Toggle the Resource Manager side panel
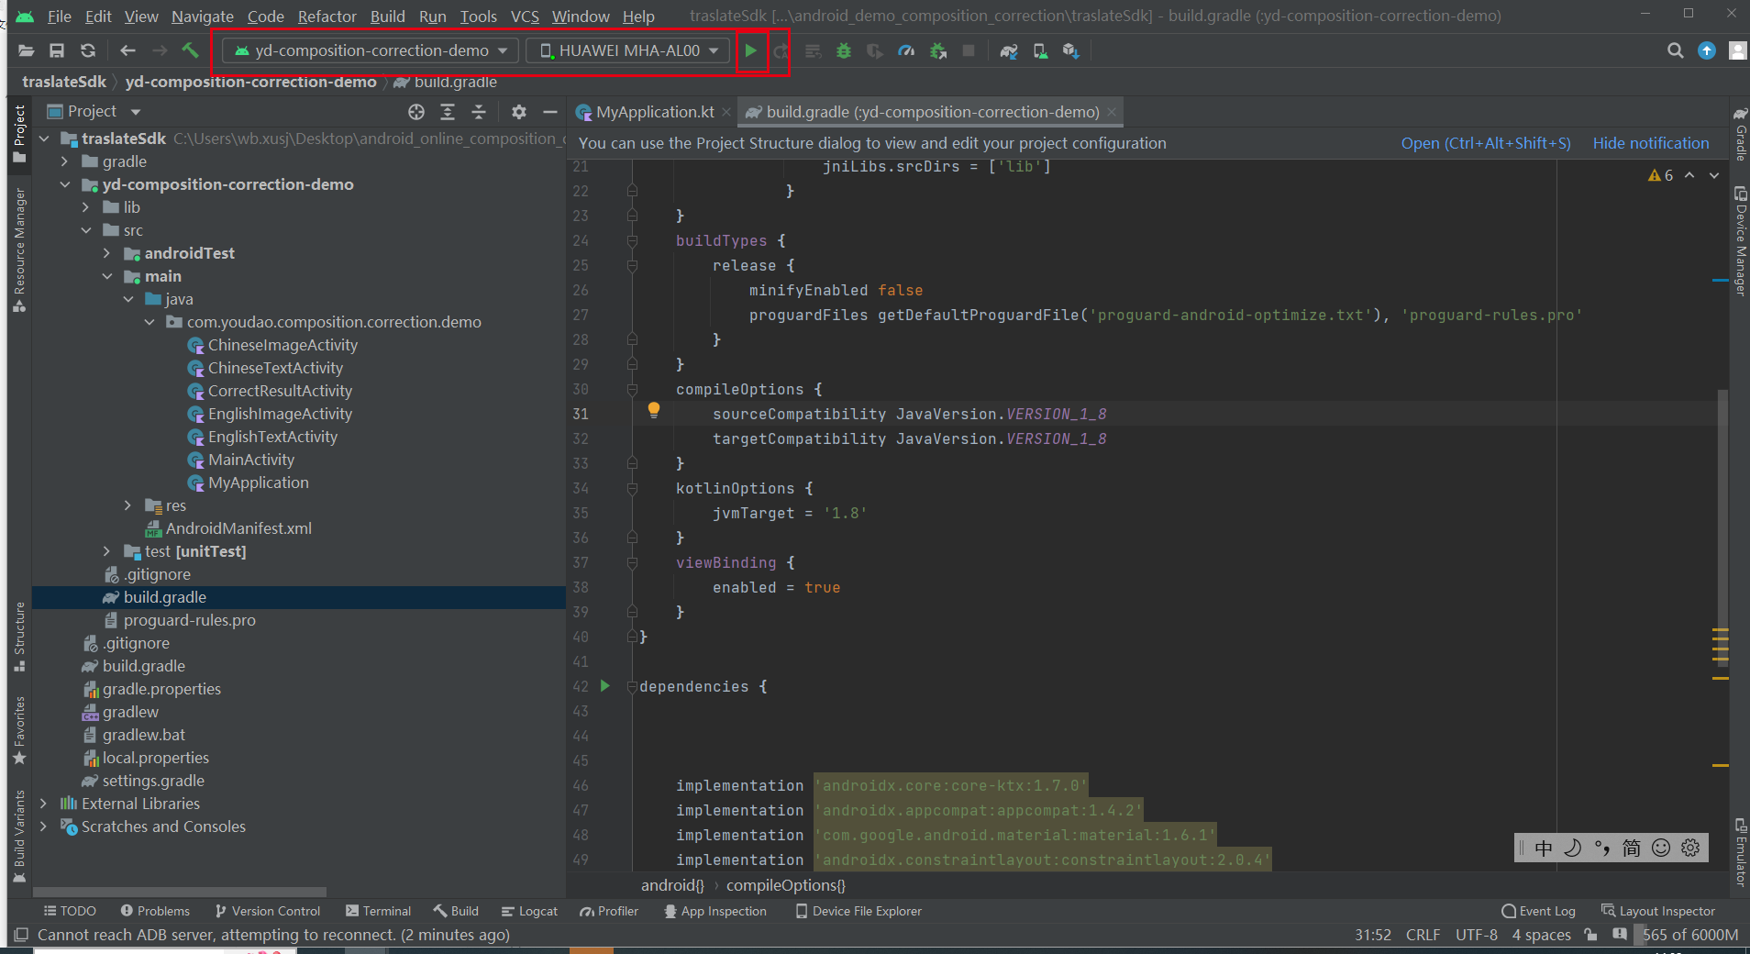 tap(19, 248)
